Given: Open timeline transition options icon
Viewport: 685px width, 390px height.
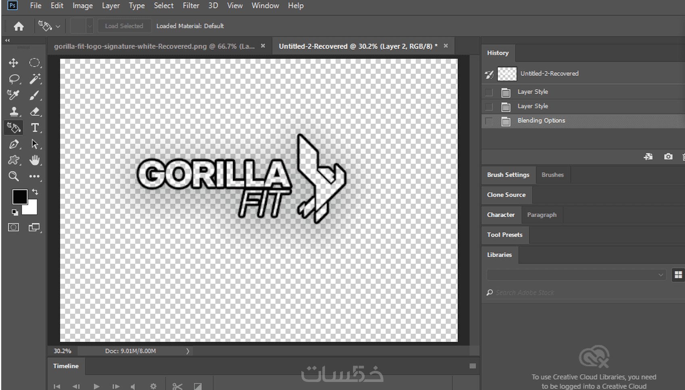Looking at the screenshot, I should [x=198, y=386].
